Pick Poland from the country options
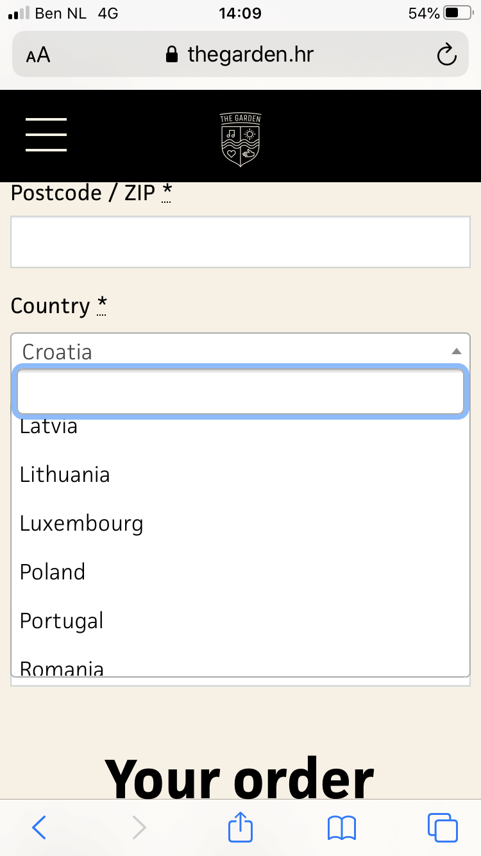Viewport: 481px width, 856px height. click(x=53, y=572)
